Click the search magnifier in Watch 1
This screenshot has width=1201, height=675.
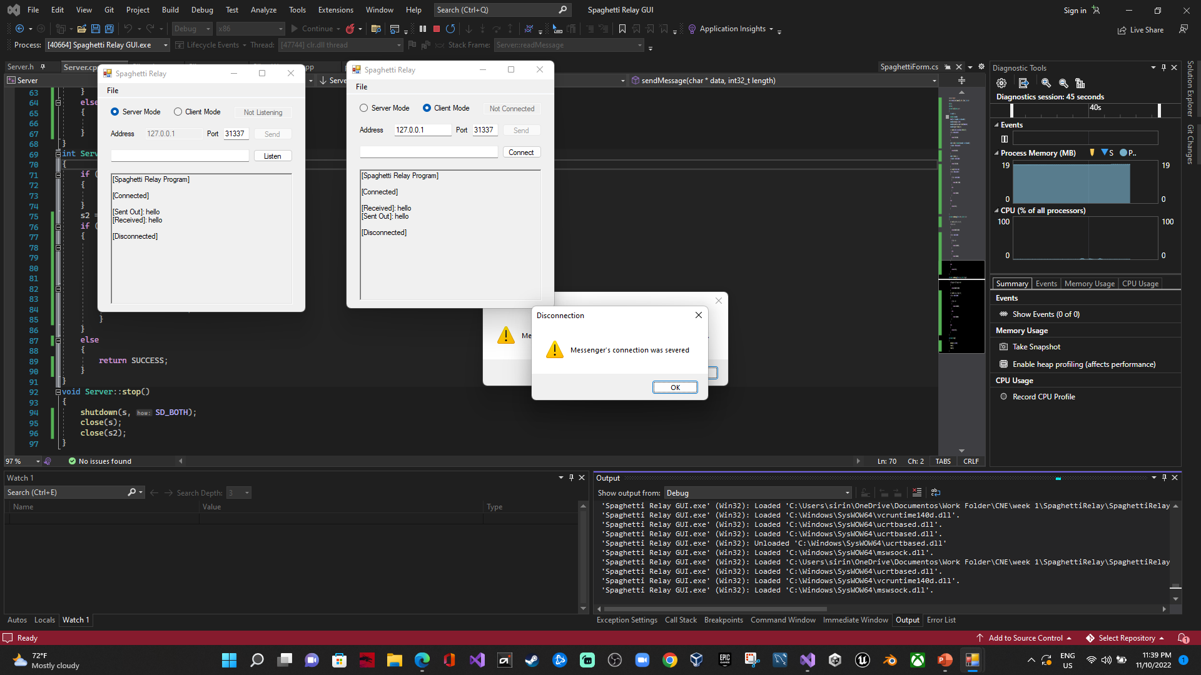tap(131, 492)
